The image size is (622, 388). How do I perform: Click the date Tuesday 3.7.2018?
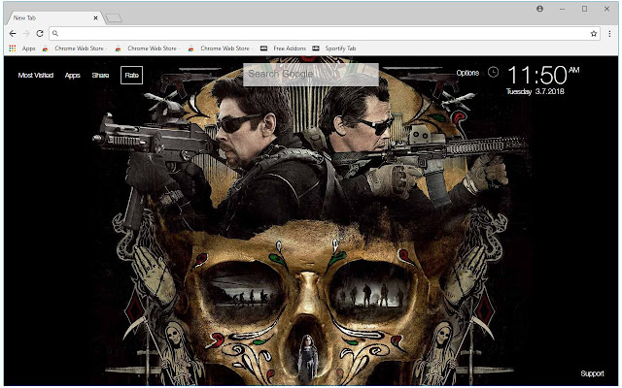coord(536,91)
